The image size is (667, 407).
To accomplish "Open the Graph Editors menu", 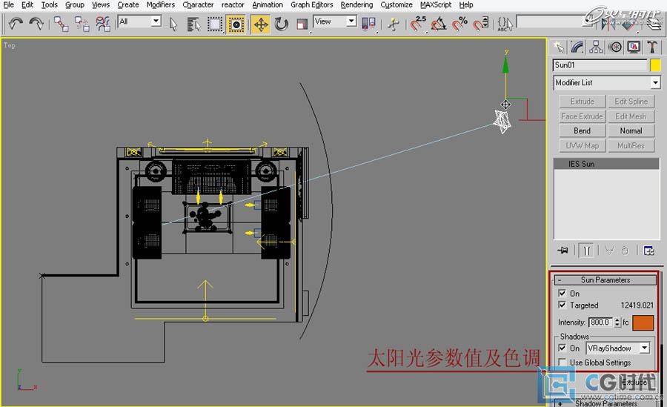I will 312,4.
